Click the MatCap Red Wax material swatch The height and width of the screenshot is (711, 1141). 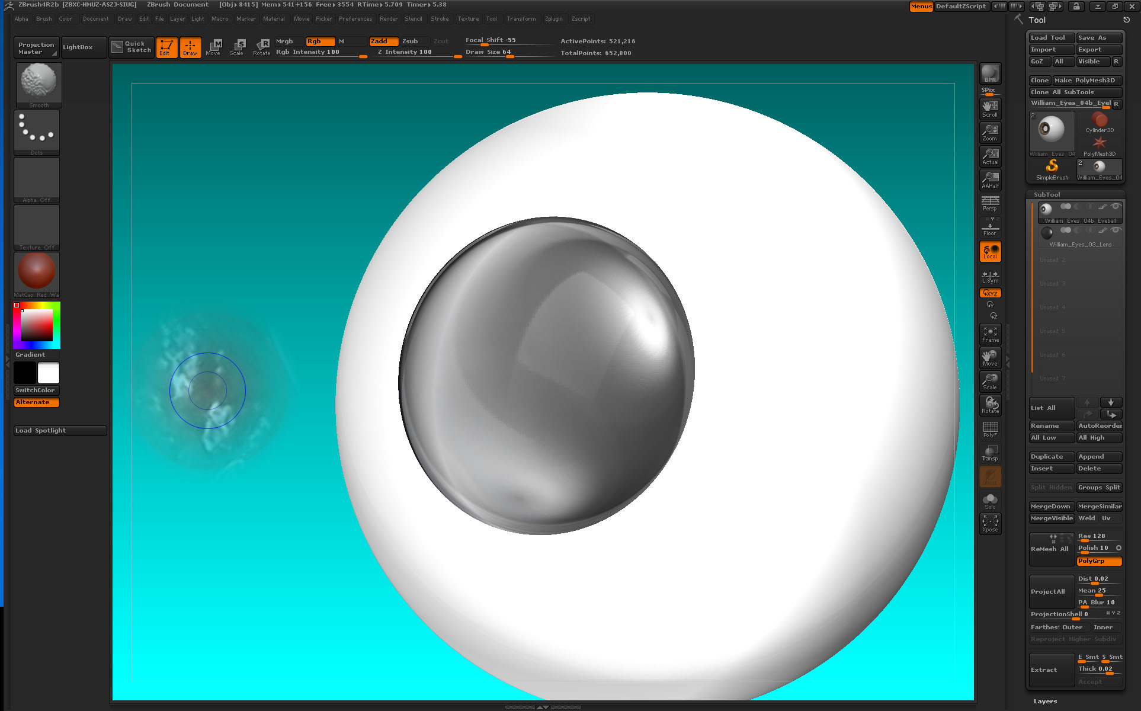[36, 273]
